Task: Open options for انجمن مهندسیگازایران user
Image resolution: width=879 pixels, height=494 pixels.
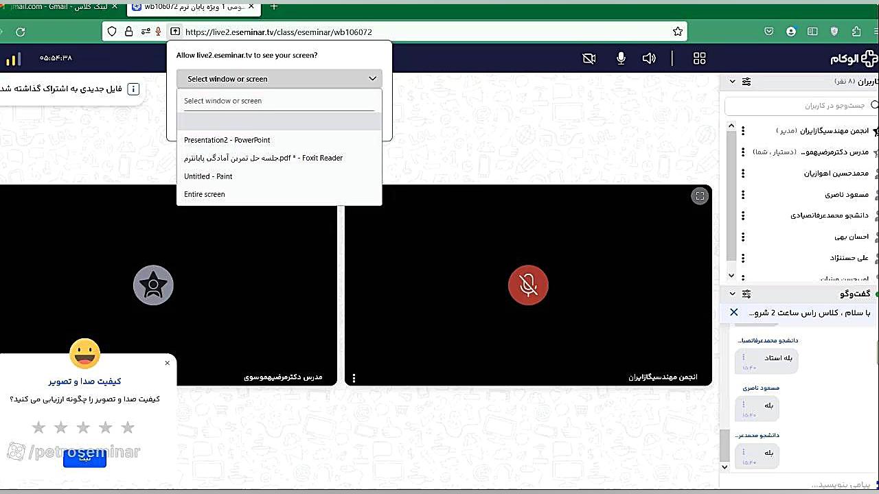Action: click(743, 130)
